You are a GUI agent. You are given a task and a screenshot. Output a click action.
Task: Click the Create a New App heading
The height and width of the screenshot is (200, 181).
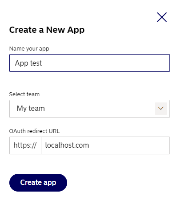coord(47,30)
